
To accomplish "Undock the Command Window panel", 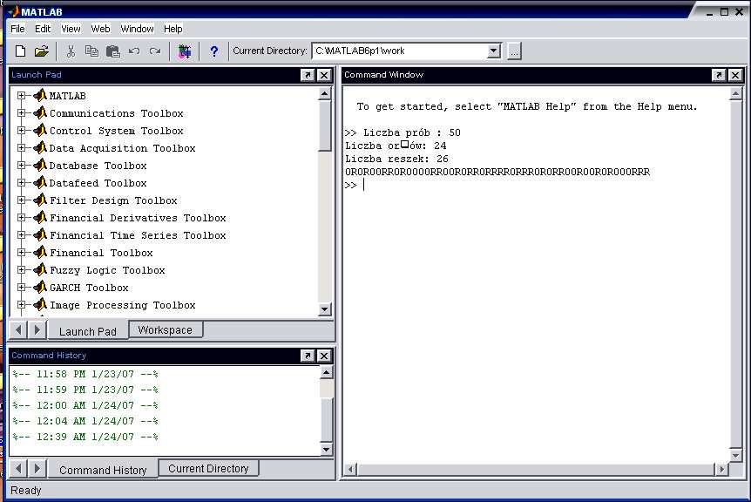I will pyautogui.click(x=719, y=75).
